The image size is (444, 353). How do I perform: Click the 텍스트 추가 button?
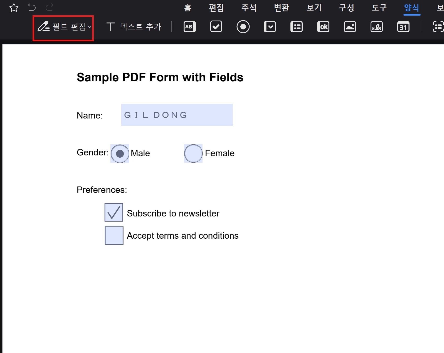pyautogui.click(x=134, y=27)
